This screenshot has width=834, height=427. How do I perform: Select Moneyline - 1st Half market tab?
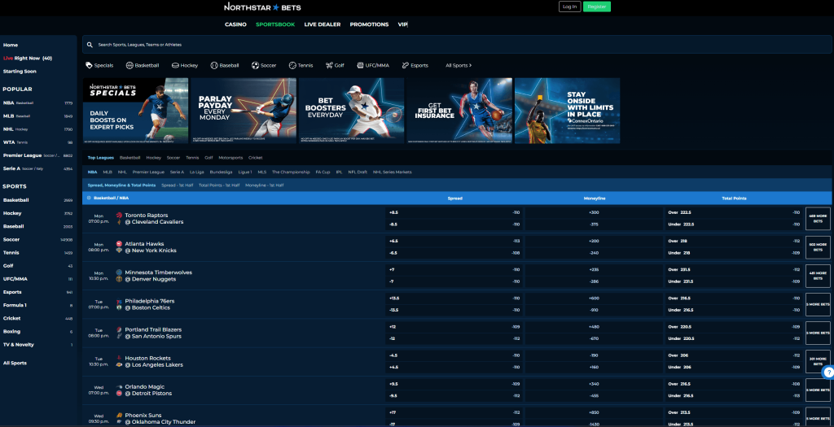265,185
